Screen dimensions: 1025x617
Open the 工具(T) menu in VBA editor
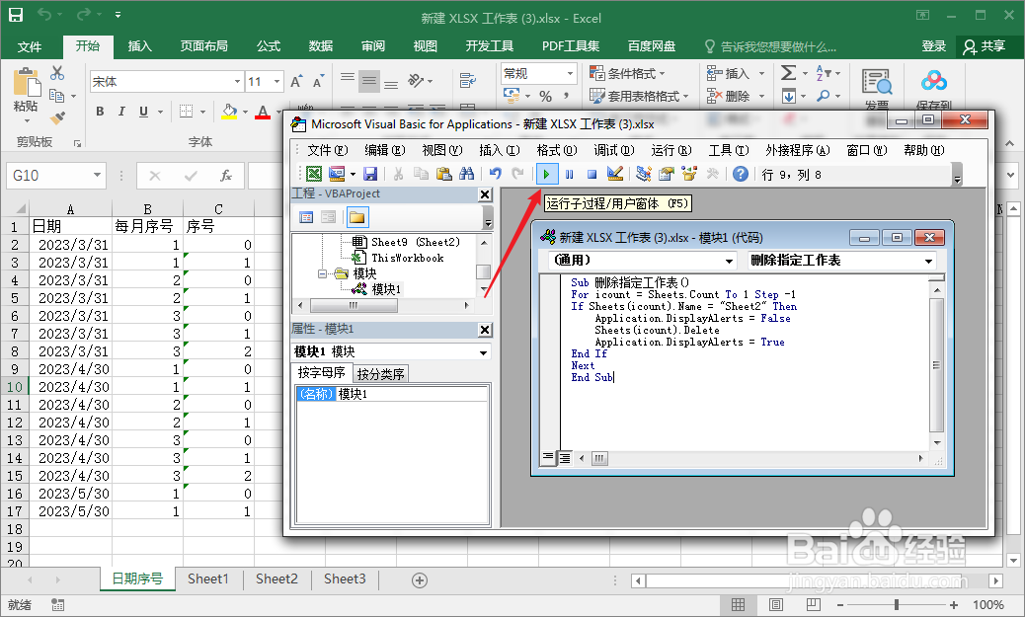[x=728, y=150]
